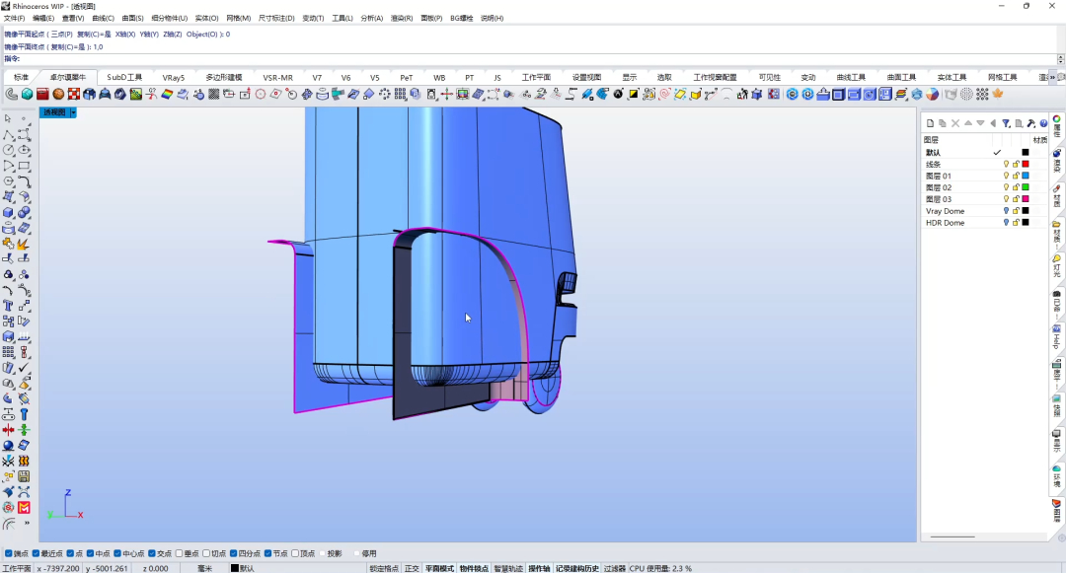Expand more left sidebar tools chevron
This screenshot has width=1066, height=573.
28,523
